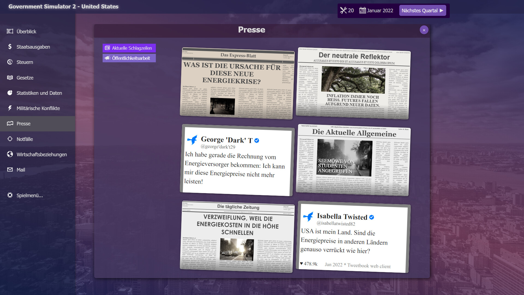Click the crossed tools action points icon
524x295 pixels.
coord(343,11)
